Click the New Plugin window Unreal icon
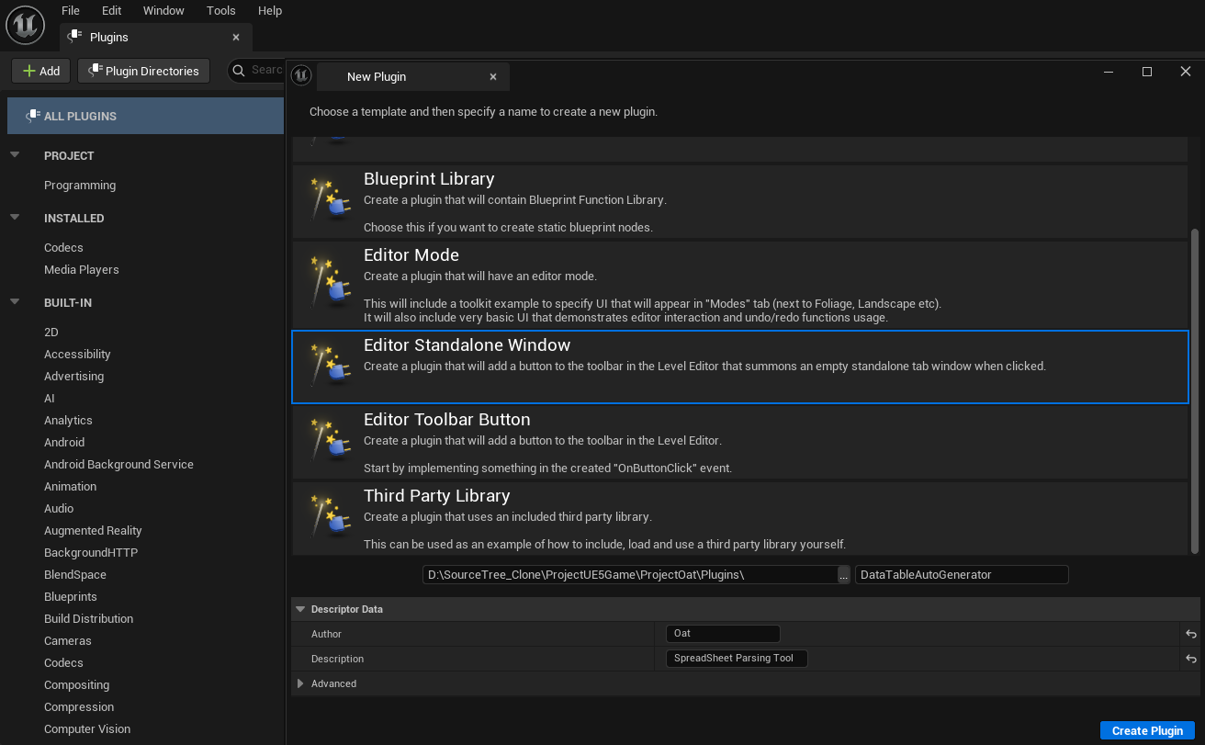The image size is (1205, 745). pos(301,76)
